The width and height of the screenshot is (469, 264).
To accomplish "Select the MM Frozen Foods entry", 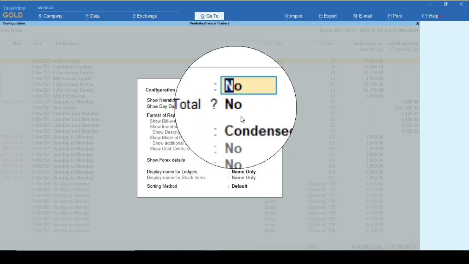I will point(72,78).
